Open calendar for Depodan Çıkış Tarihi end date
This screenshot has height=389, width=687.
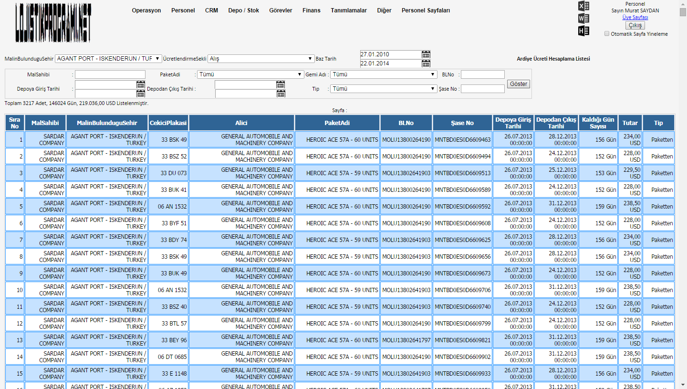click(x=281, y=94)
